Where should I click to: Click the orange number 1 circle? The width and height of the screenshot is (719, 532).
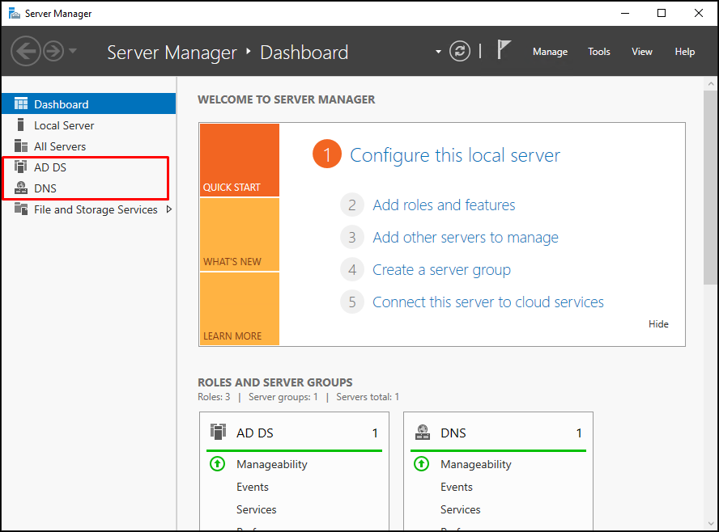327,154
